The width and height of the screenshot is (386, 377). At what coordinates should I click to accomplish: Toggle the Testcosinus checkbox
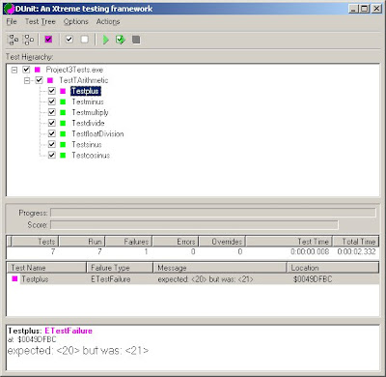coord(52,155)
